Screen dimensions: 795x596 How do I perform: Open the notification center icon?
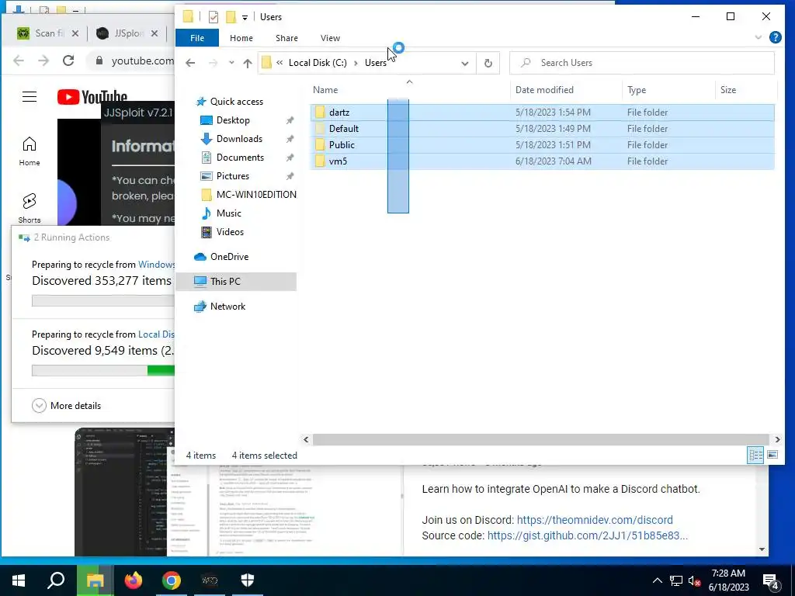[771, 581]
